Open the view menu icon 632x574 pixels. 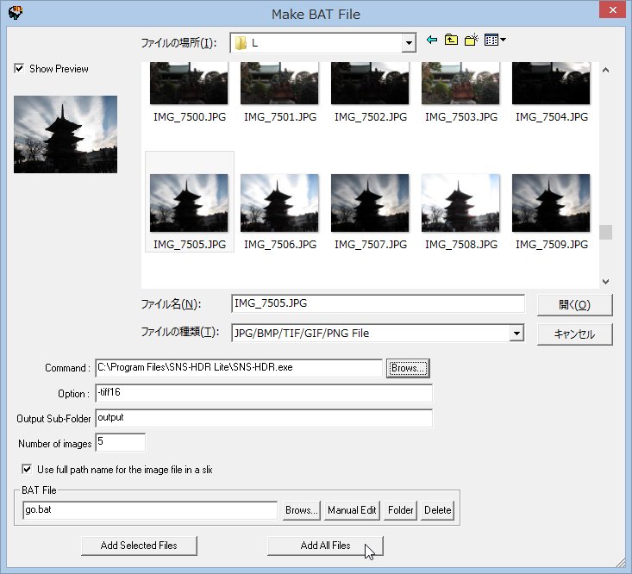coord(495,40)
